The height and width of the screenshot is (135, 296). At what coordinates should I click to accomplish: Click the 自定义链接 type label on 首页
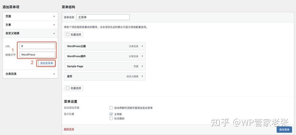[132, 76]
